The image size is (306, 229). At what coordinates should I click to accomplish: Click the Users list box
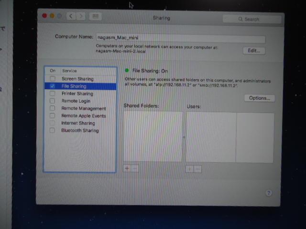pyautogui.click(x=229, y=137)
